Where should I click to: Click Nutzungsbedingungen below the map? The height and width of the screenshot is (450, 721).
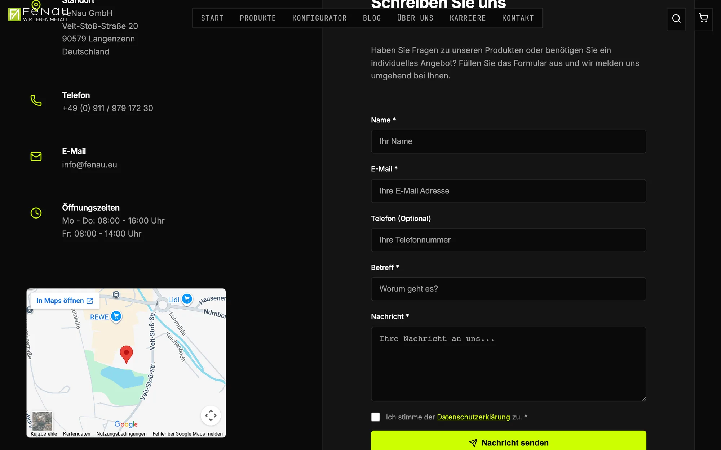pos(121,434)
